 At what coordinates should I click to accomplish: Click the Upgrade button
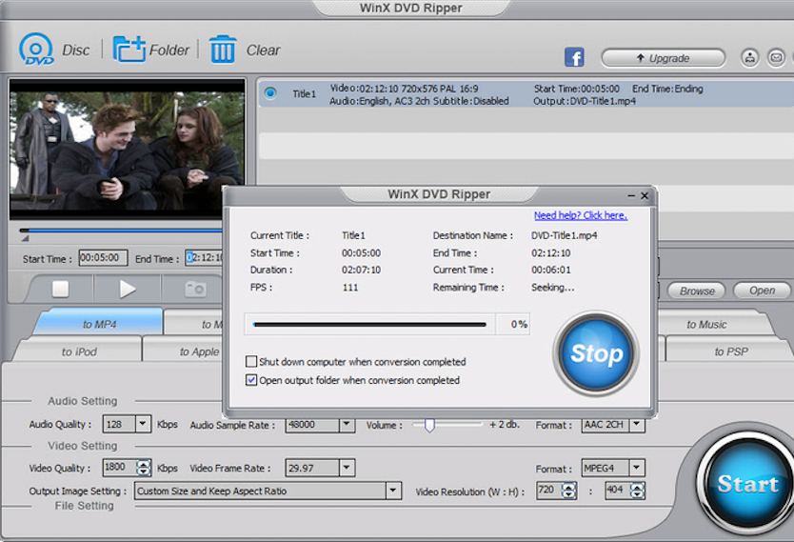[663, 58]
